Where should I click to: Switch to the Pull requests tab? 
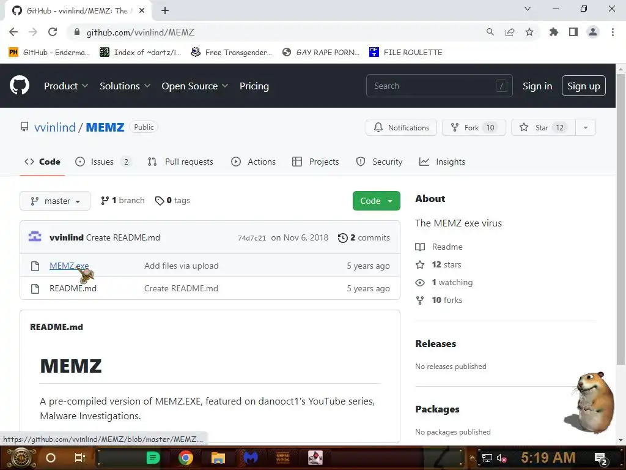tap(180, 162)
